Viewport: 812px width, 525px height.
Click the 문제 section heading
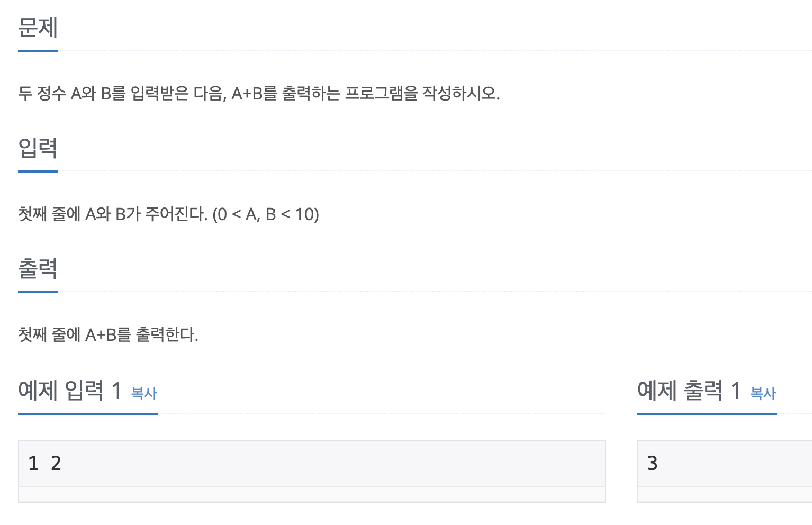click(x=38, y=28)
